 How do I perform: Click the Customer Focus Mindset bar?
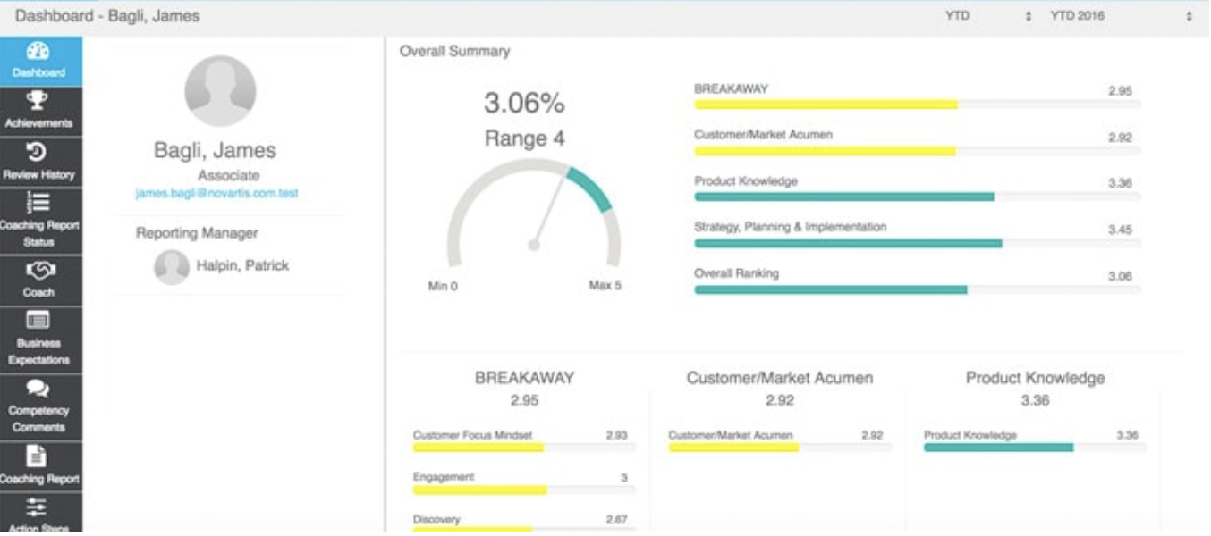[524, 448]
